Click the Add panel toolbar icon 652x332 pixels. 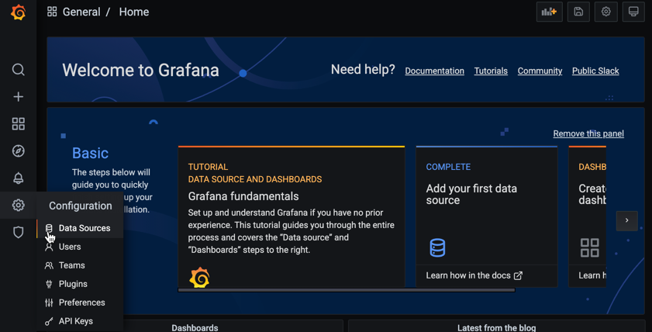[550, 12]
